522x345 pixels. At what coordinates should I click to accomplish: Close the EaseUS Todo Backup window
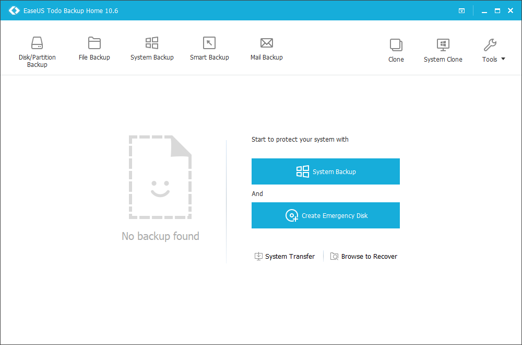(x=511, y=10)
